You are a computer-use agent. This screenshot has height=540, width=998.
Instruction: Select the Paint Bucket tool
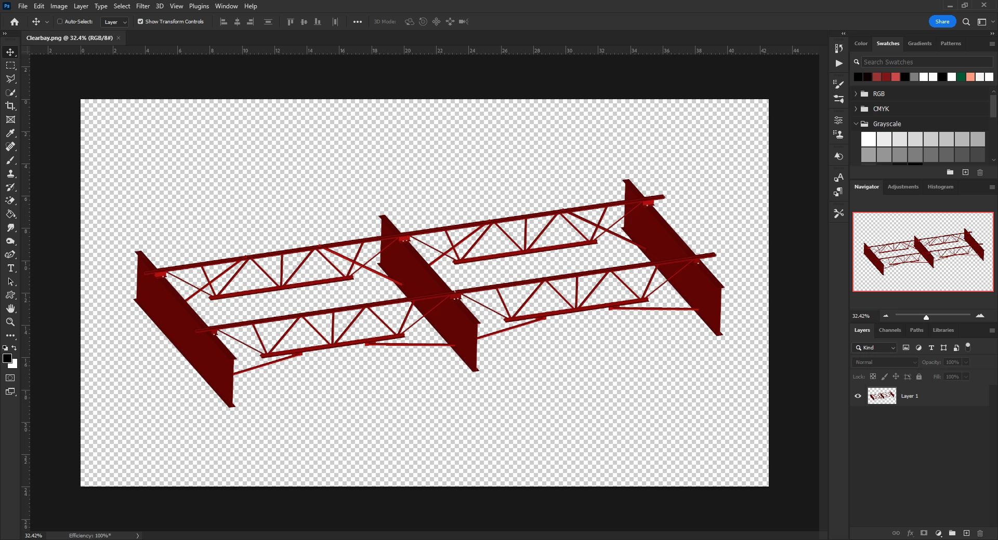point(10,214)
